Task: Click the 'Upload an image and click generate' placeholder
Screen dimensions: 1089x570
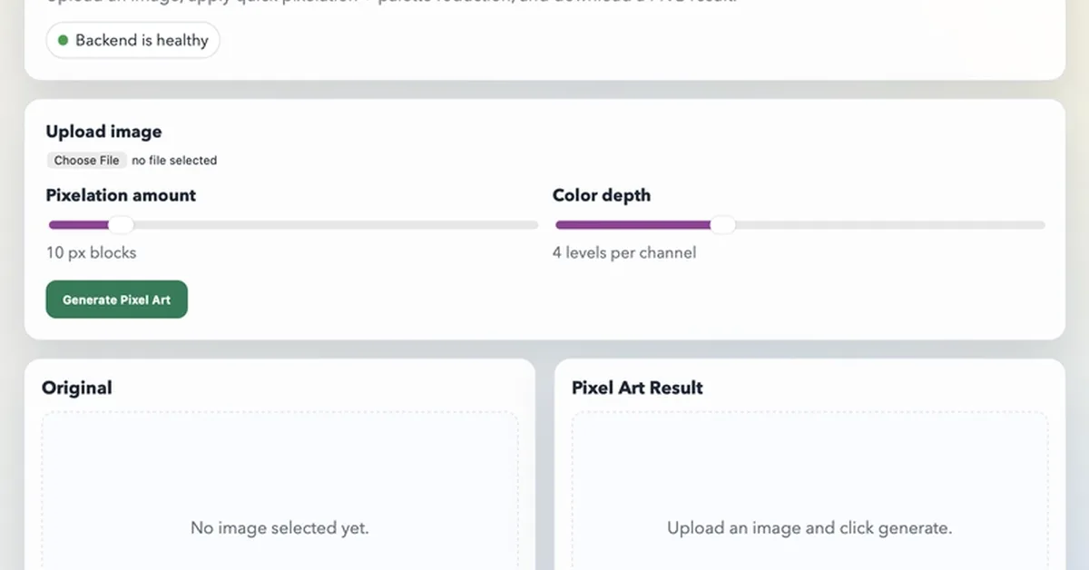Action: 809,527
